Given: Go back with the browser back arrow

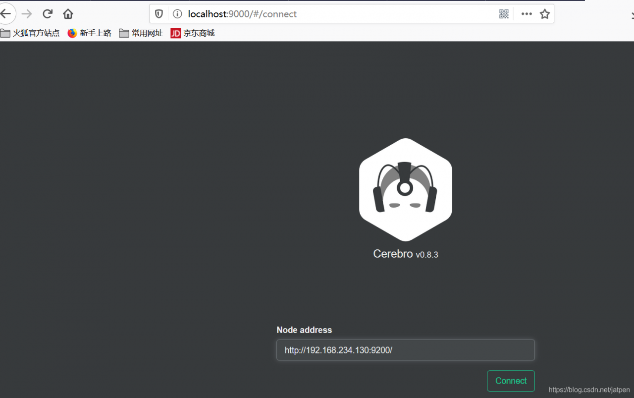Looking at the screenshot, I should 5,14.
